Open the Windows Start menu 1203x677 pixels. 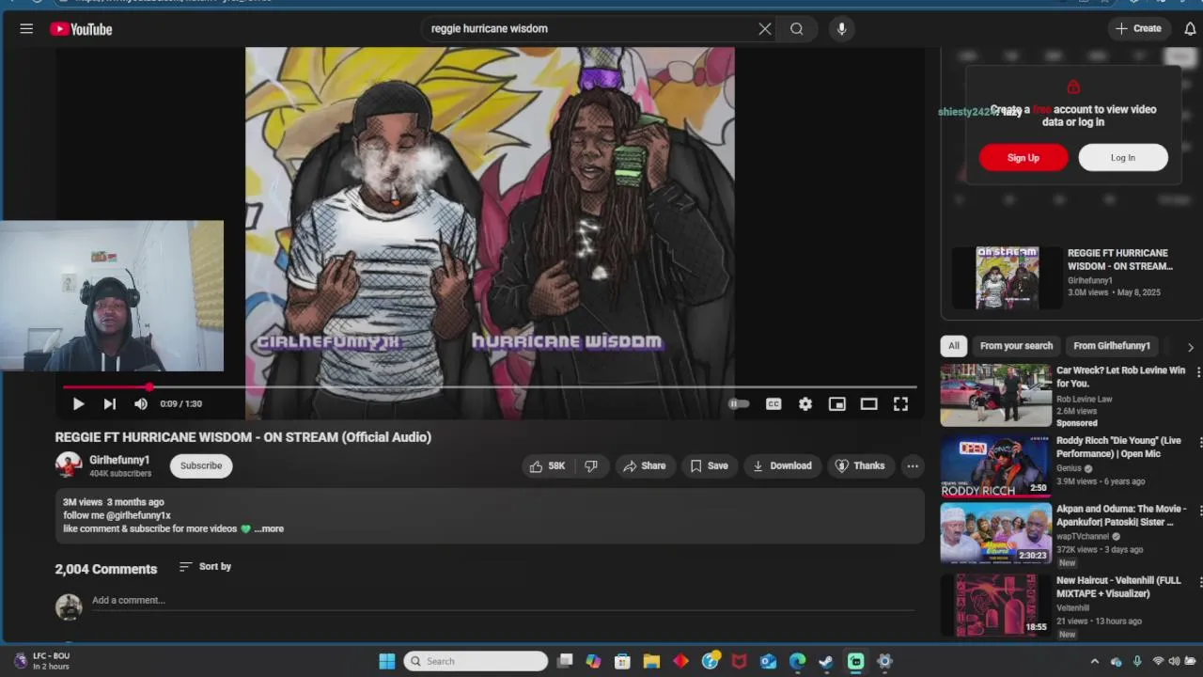pos(387,661)
